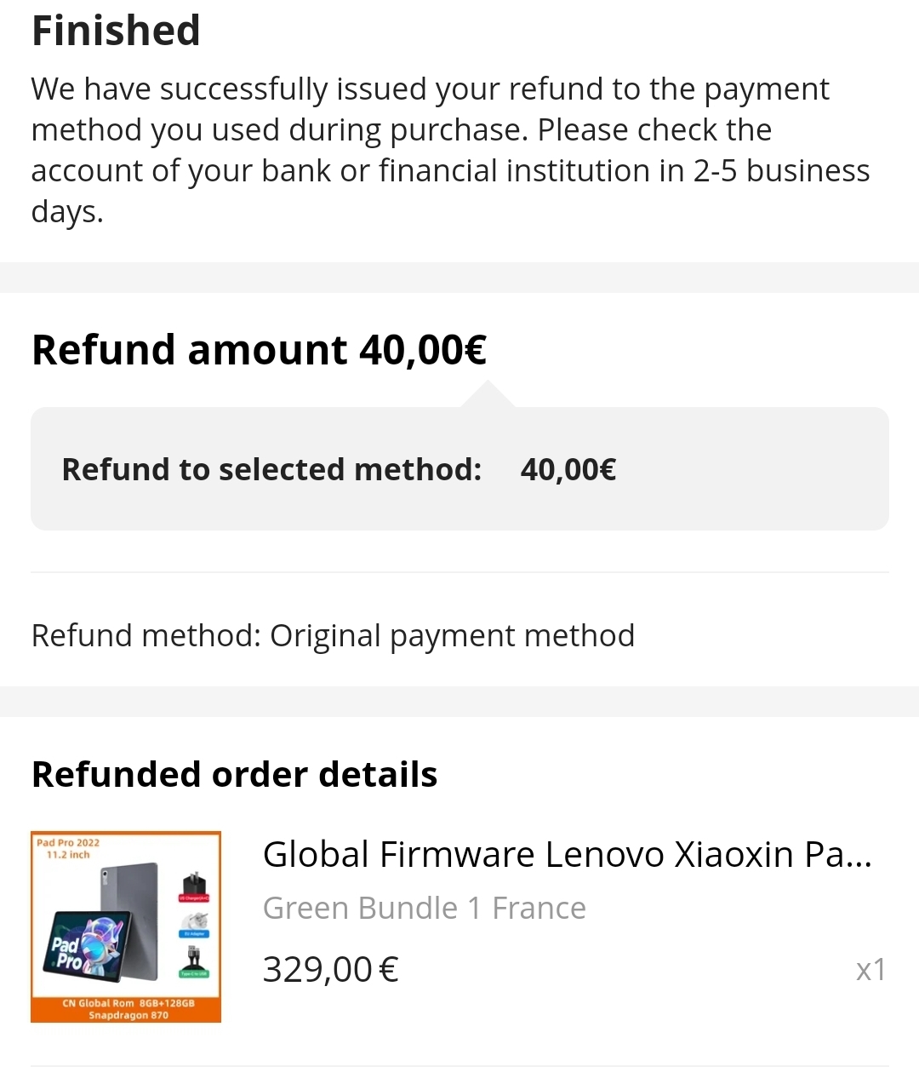
Task: Click the Refunded order details heading
Action: pos(234,774)
